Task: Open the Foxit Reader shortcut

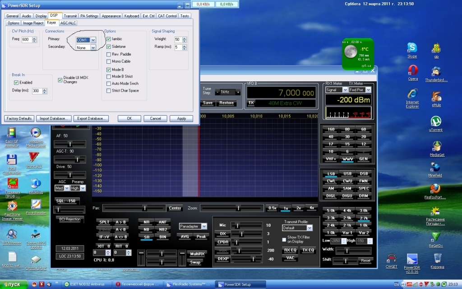Action: pos(36,205)
